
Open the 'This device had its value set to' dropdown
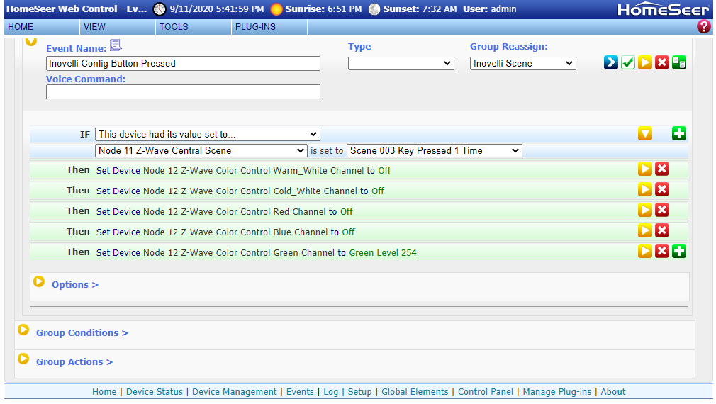click(207, 134)
